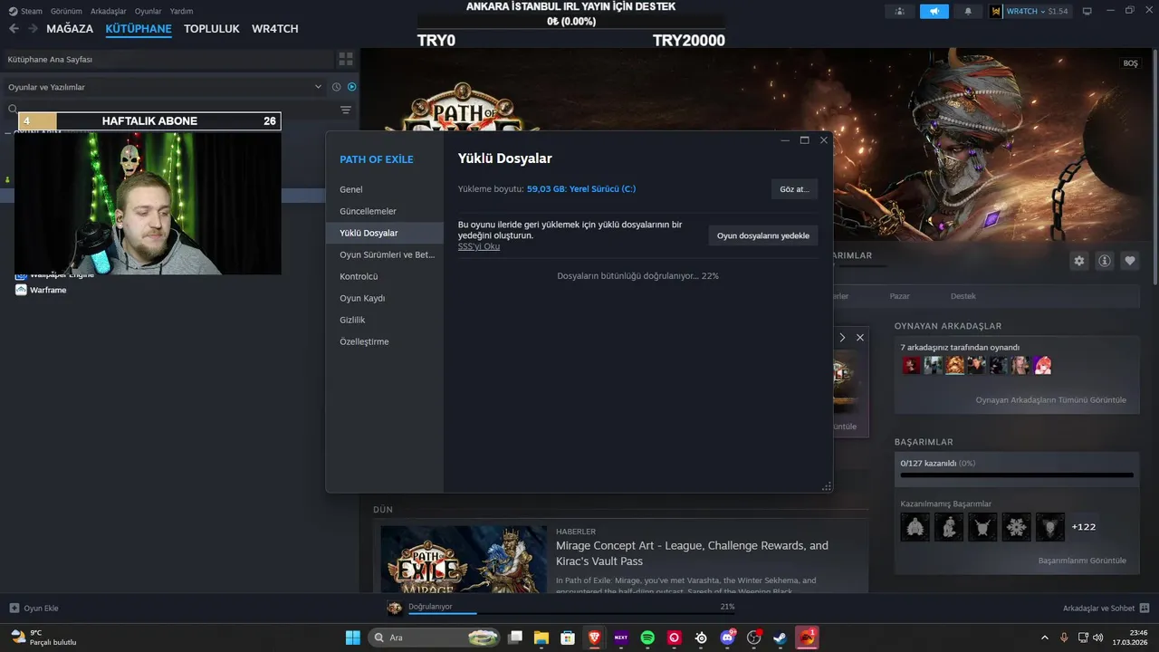This screenshot has width=1159, height=652.
Task: Open Arkadaşlar ve Sohbet icon
Action: tap(1145, 608)
